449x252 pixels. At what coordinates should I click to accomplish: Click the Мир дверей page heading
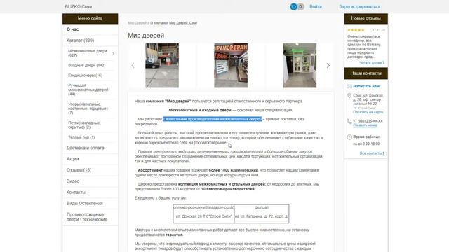click(x=146, y=36)
